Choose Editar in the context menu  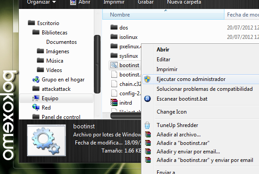163,59
